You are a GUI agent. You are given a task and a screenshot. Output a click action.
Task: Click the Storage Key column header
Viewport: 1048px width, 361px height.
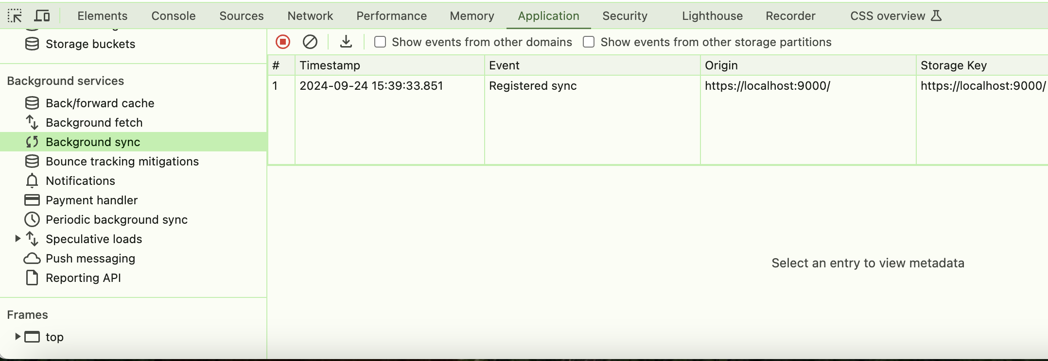982,66
